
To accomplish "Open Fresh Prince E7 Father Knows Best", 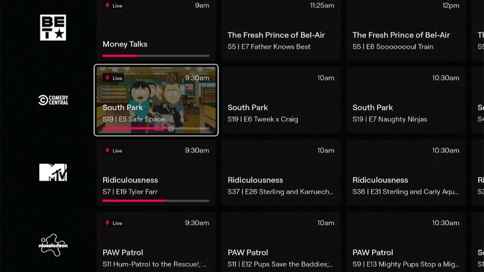I will (x=281, y=30).
